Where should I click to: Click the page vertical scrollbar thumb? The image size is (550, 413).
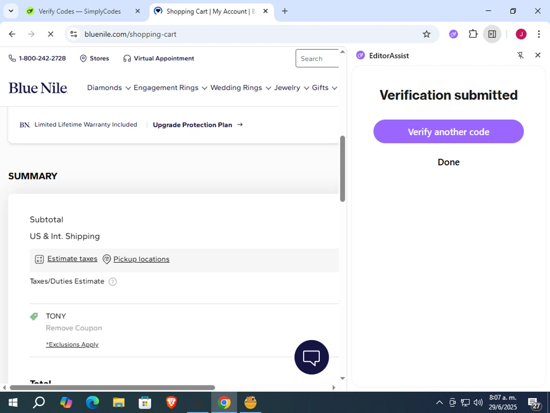pos(342,169)
